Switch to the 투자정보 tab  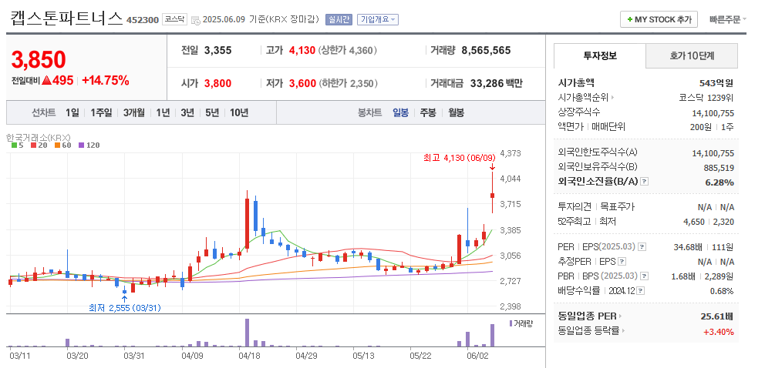point(600,56)
